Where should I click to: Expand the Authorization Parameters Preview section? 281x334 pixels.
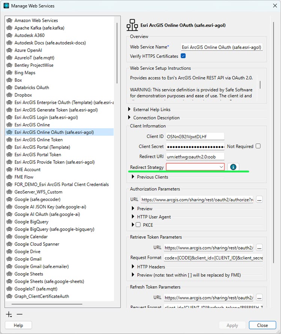[133, 208]
